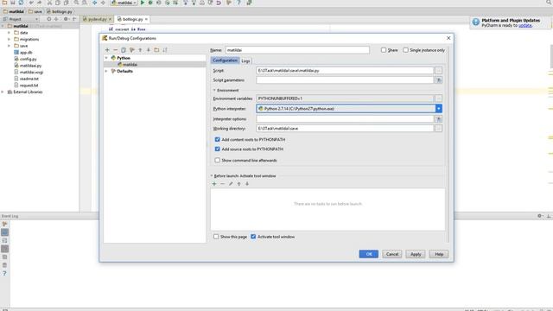Move the configuration down in the configurations toolbar
Image resolution: width=553 pixels, height=311 pixels.
[x=149, y=50]
